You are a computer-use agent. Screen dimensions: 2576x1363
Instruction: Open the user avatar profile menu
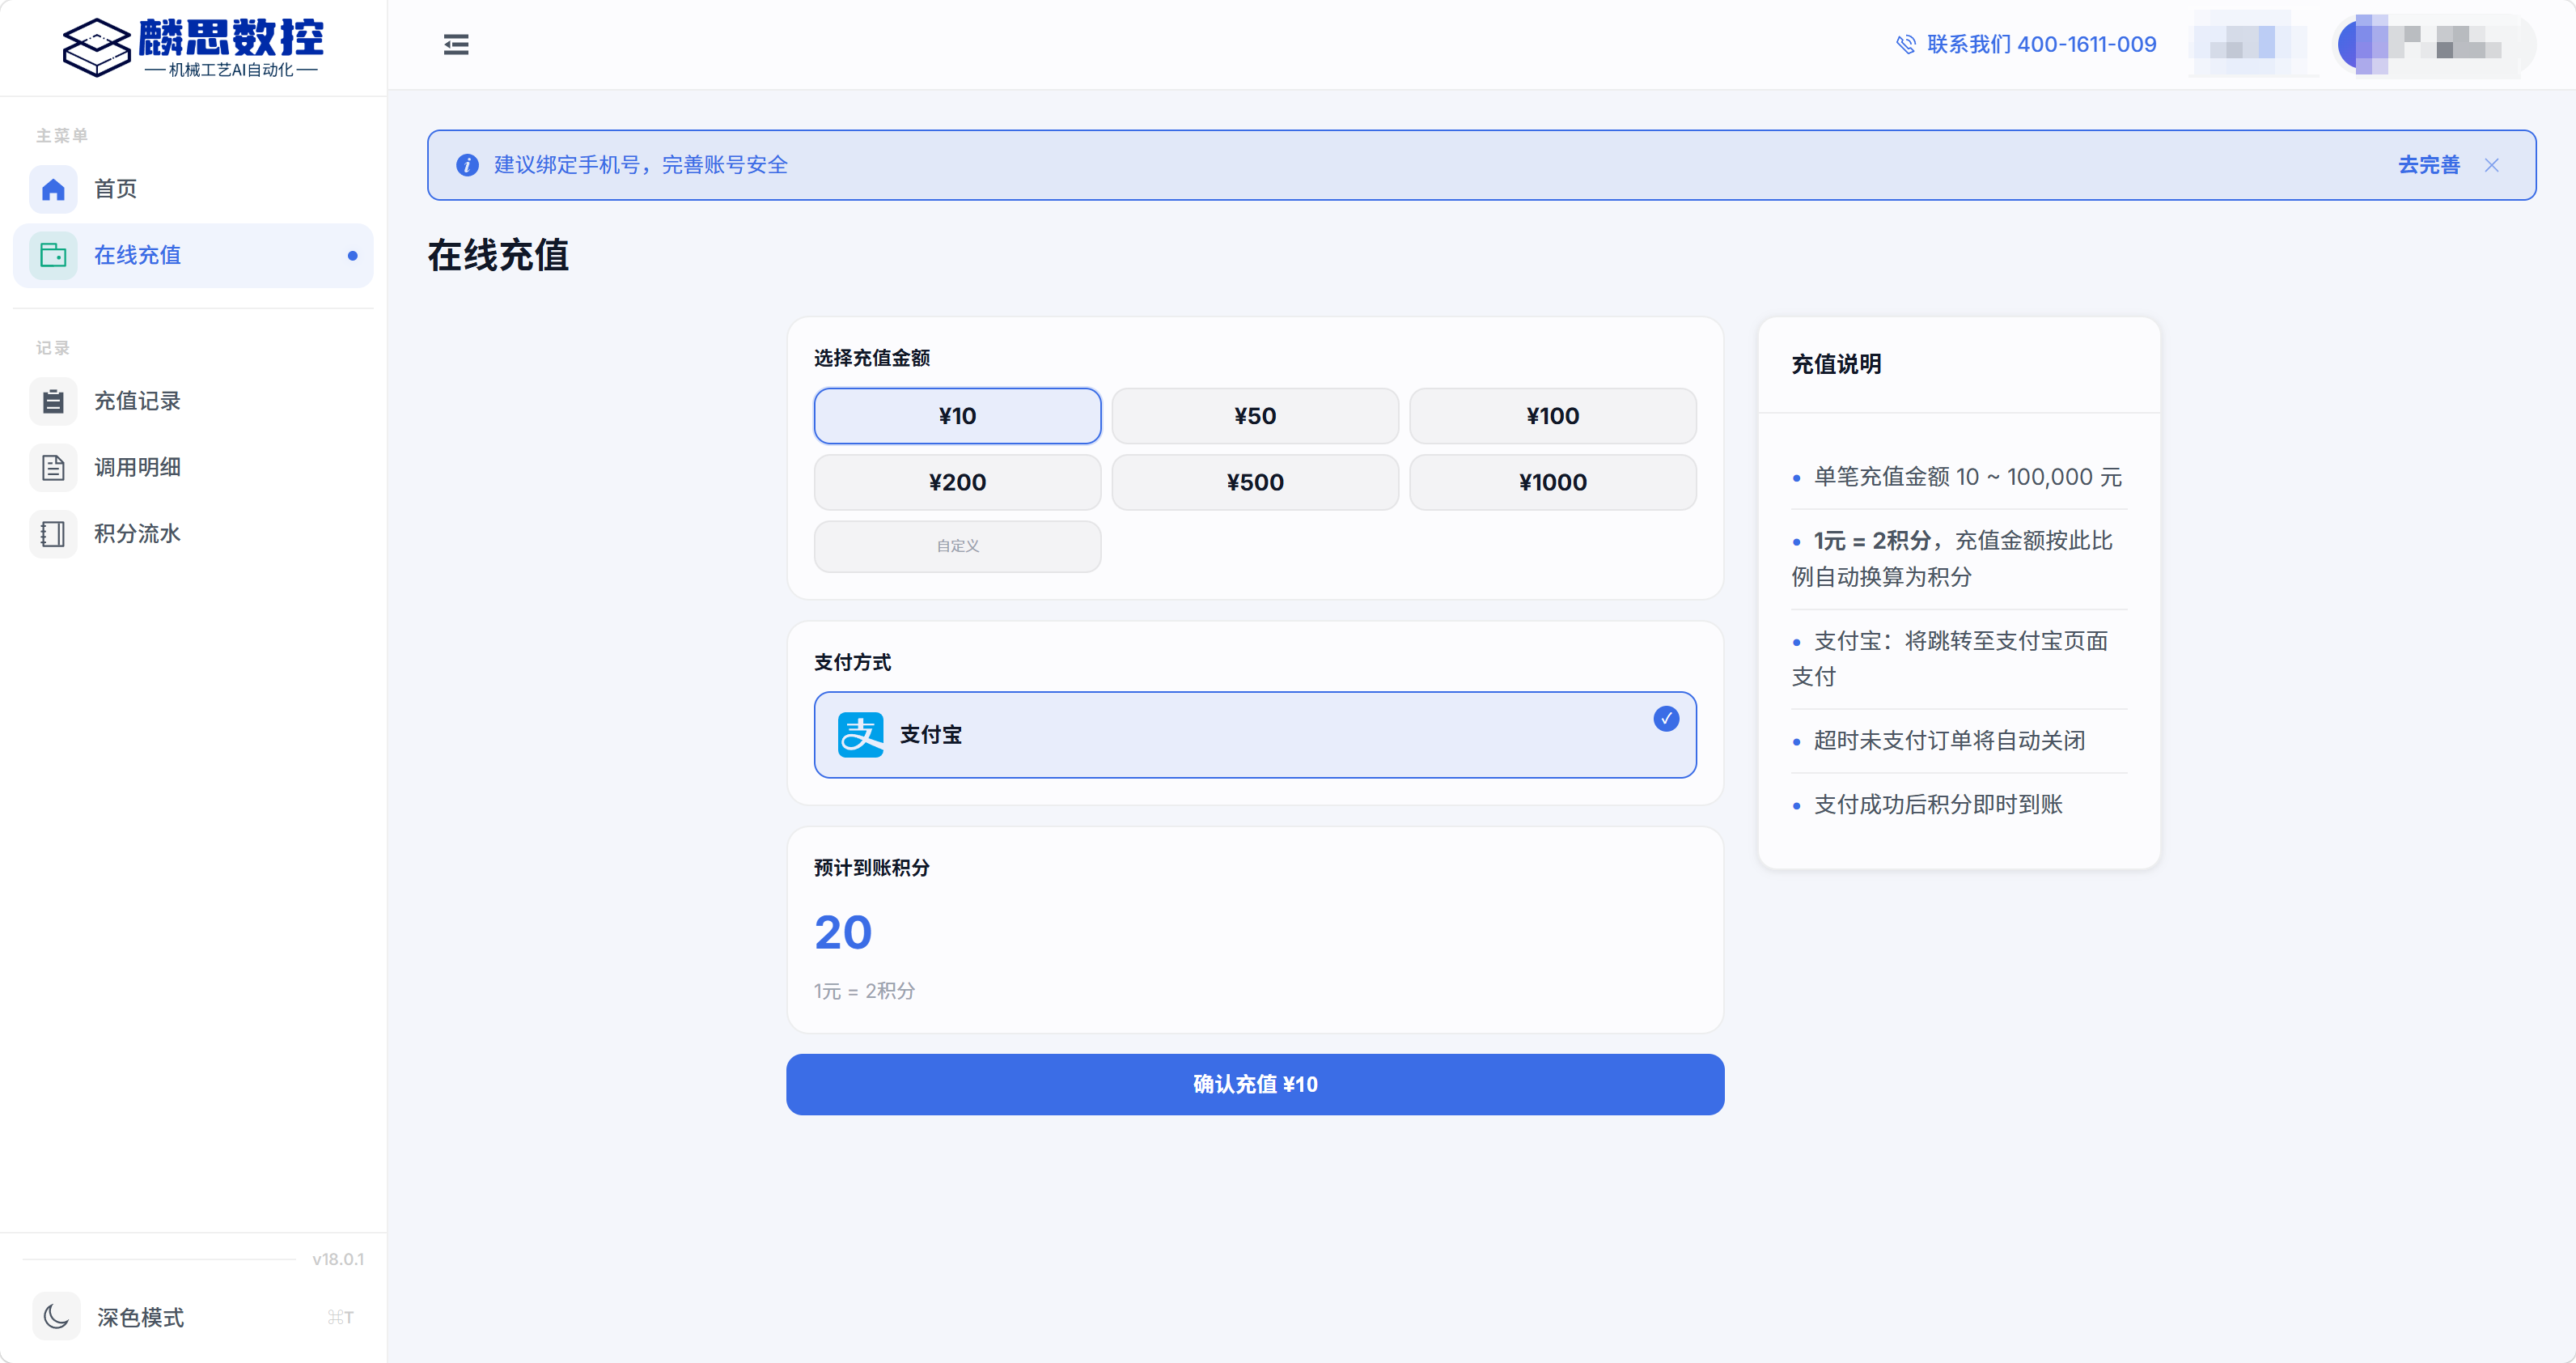(x=2434, y=44)
